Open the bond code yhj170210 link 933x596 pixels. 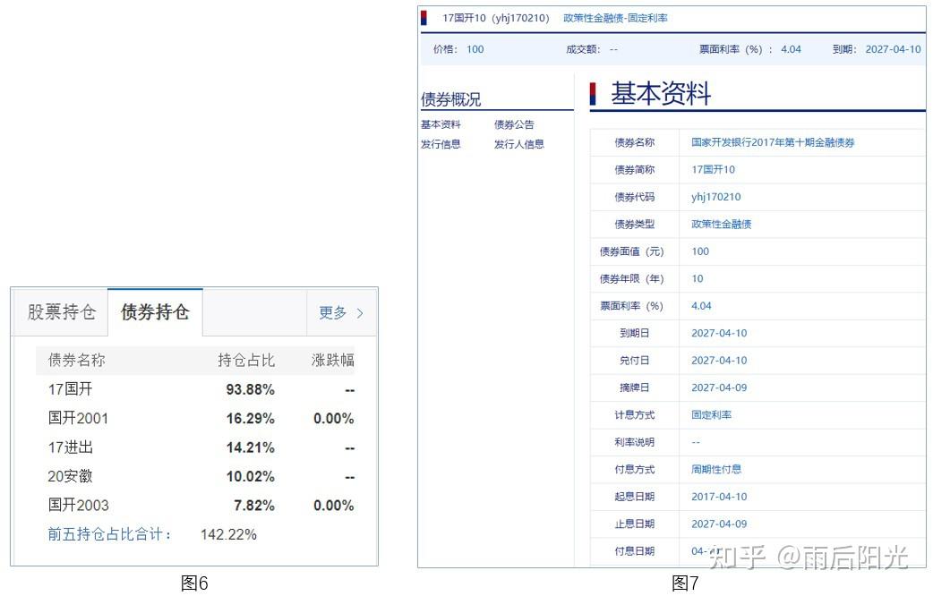click(715, 196)
